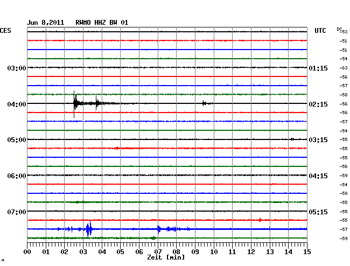This screenshot has height=266, width=350.
Task: Click the 04:15 UTC label
Action: pos(318,176)
